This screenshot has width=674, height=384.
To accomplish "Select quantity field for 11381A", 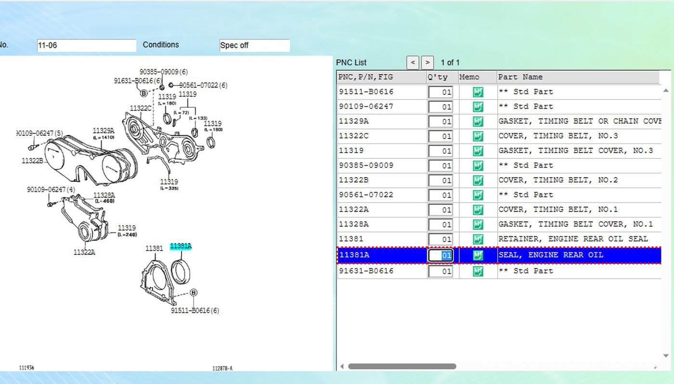I will (441, 255).
